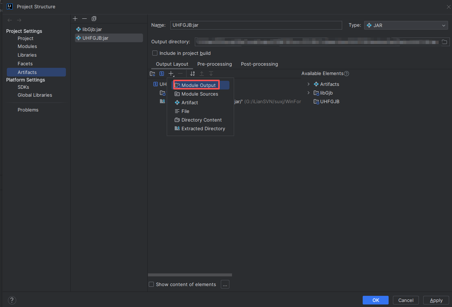The height and width of the screenshot is (307, 452).
Task: Click the Cancel button
Action: coord(406,300)
